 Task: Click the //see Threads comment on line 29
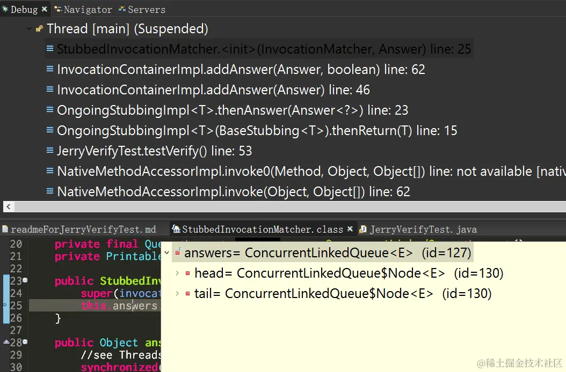tap(121, 355)
